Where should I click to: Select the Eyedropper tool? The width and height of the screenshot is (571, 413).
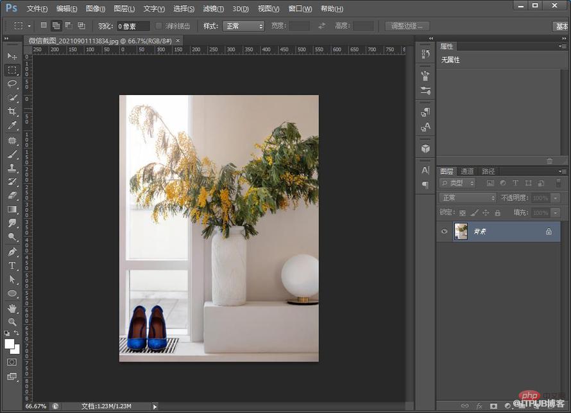pos(12,125)
